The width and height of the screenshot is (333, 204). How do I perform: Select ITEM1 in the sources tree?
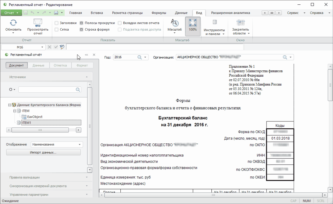pyautogui.click(x=27, y=122)
